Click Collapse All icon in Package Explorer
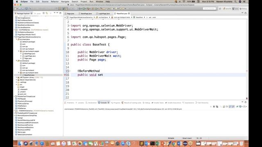This screenshot has height=147, width=262. coord(44,13)
